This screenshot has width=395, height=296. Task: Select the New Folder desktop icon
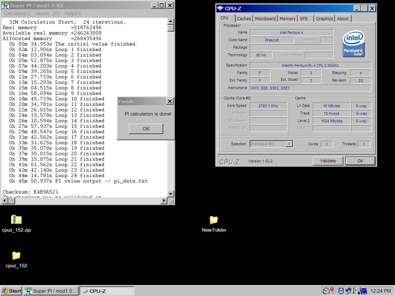pyautogui.click(x=214, y=220)
